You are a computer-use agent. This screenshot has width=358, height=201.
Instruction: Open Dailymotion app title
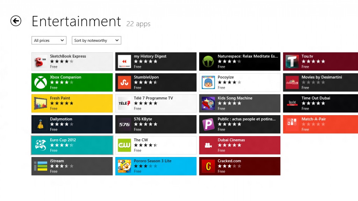point(61,119)
